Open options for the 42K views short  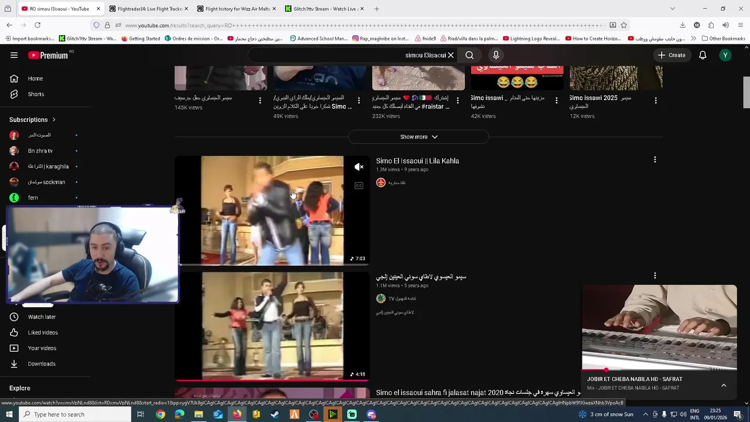click(557, 100)
